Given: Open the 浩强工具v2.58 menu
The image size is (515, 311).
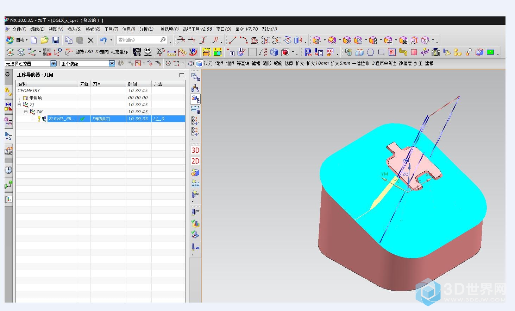Looking at the screenshot, I should tap(197, 29).
